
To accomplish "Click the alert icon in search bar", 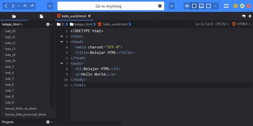I will [x=160, y=6].
